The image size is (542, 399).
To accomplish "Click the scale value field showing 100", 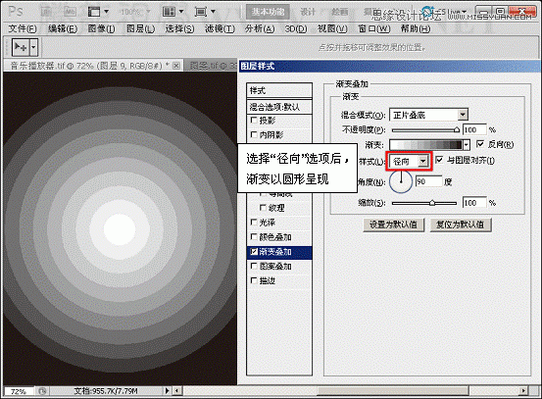I will [474, 203].
